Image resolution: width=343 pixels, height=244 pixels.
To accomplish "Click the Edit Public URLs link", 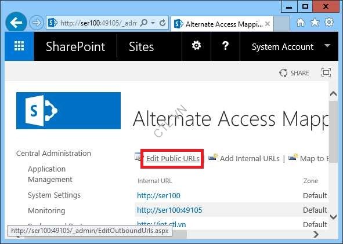I will 173,159.
